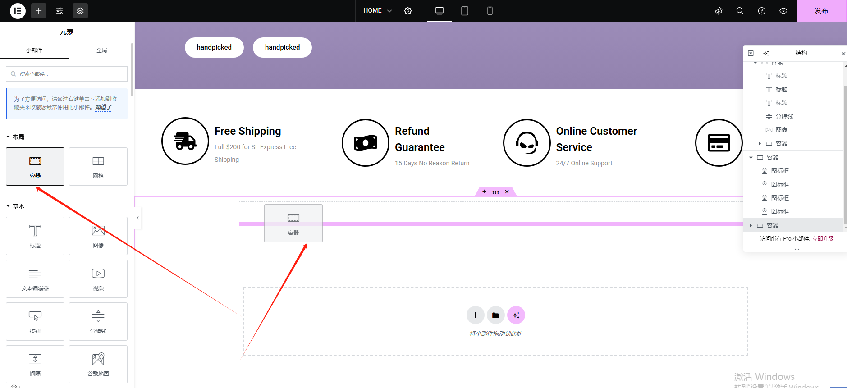847x388 pixels.
Task: Expand the highlighted 容器 tree item
Action: point(751,225)
